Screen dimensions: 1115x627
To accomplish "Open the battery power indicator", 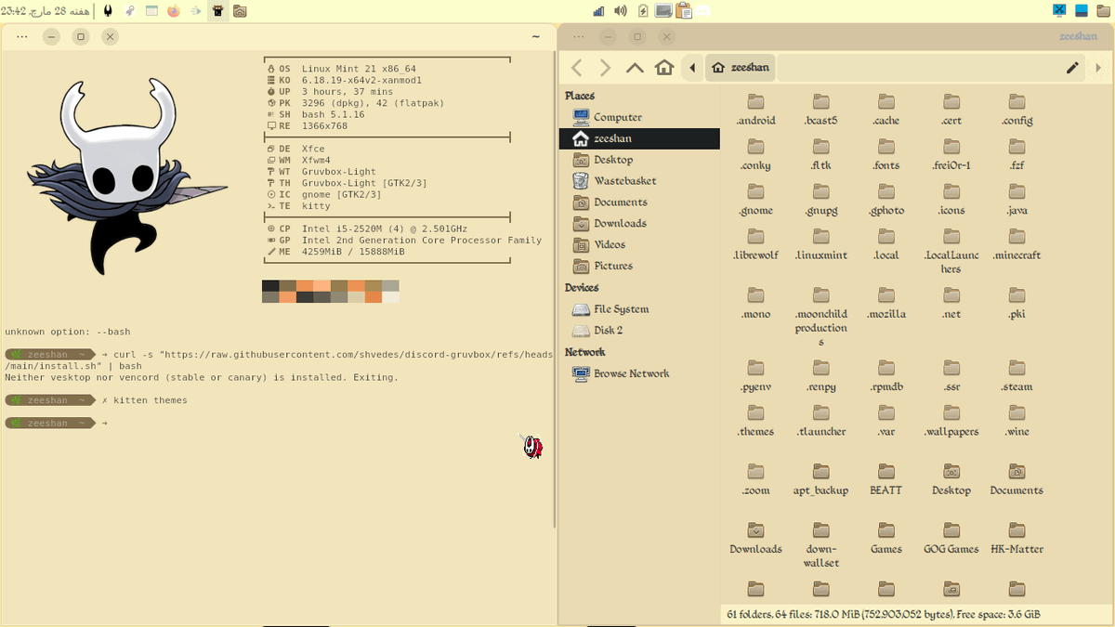I will point(643,11).
